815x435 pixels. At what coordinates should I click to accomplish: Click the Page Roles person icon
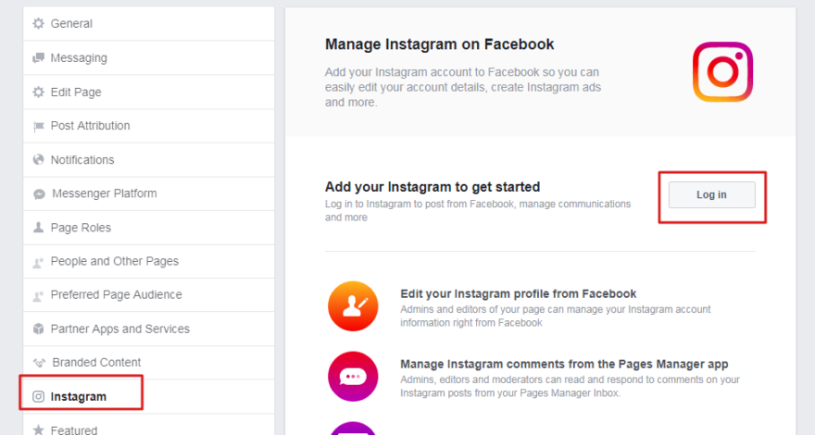39,227
